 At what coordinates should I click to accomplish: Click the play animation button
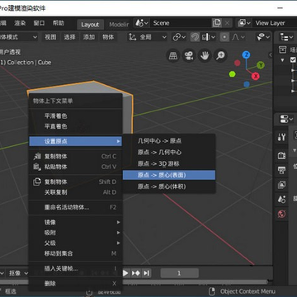click(x=125, y=273)
